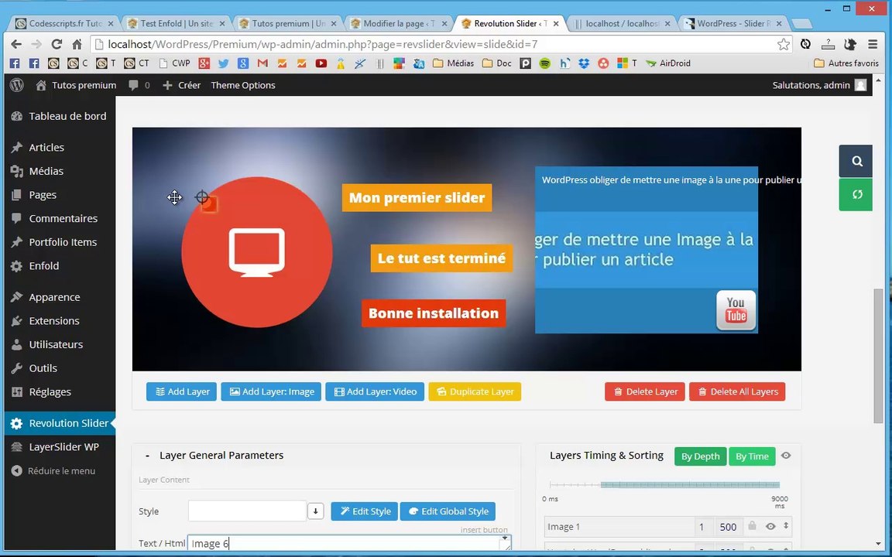Go to browser home page
This screenshot has width=892, height=557.
(x=77, y=44)
